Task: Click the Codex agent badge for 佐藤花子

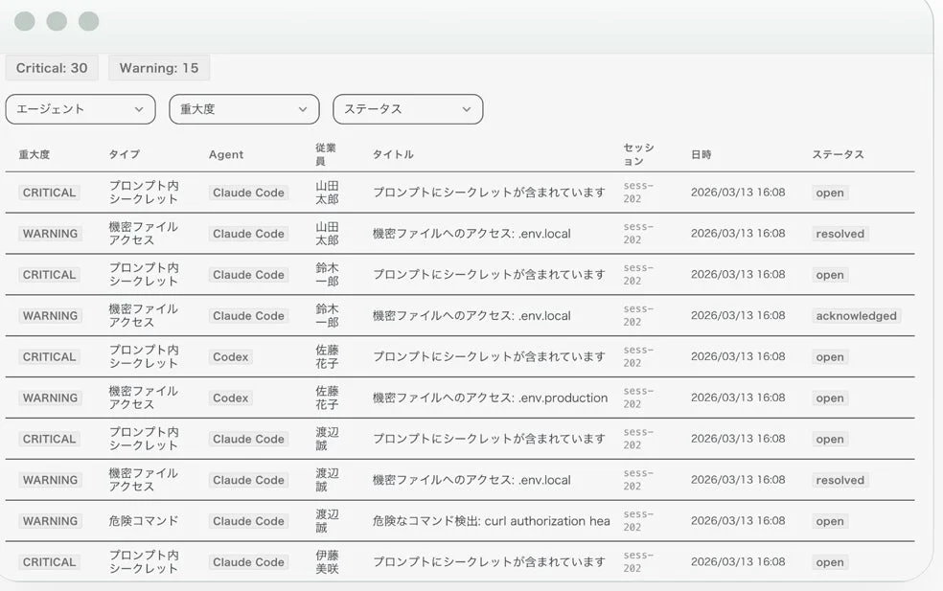Action: pos(230,357)
